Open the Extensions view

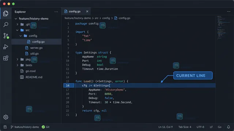click(x=6, y=58)
